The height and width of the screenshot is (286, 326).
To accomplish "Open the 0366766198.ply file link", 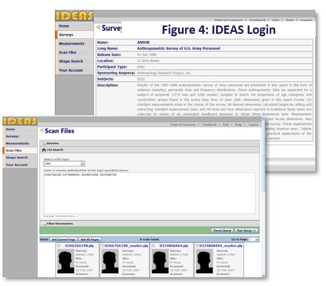I will [x=80, y=246].
